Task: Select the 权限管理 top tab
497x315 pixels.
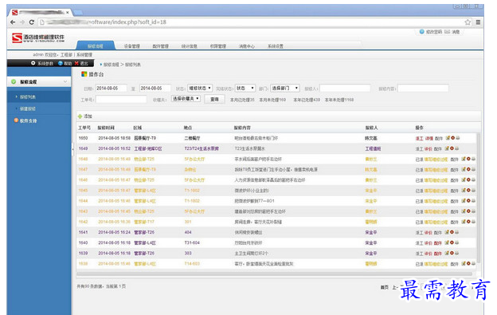Action: click(x=218, y=46)
